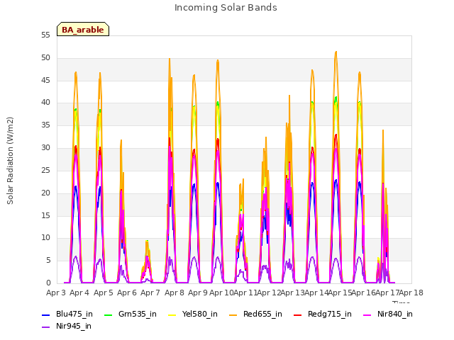Click the small Apr 7 radiation peak

(147, 242)
